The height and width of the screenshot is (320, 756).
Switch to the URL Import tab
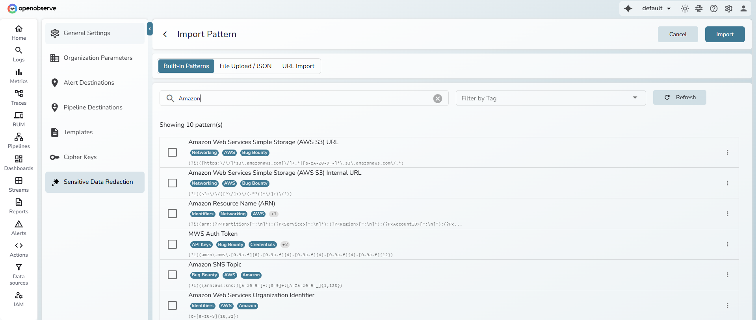298,66
